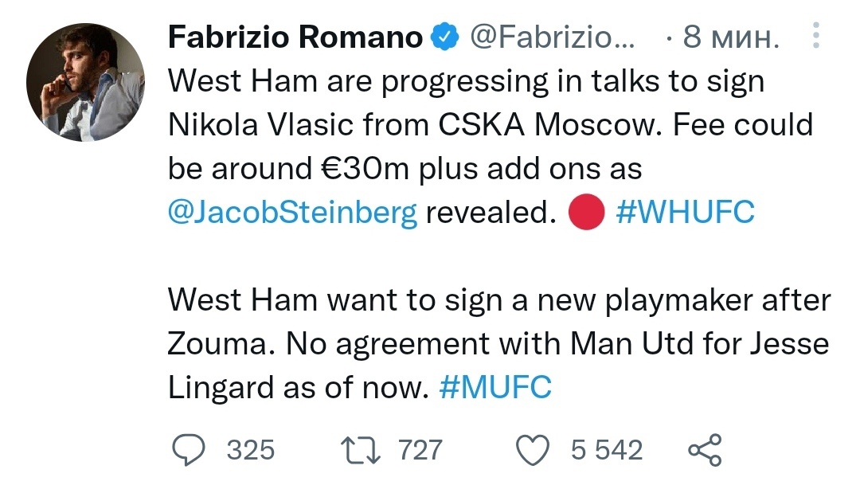Open the share icon options

point(706,450)
